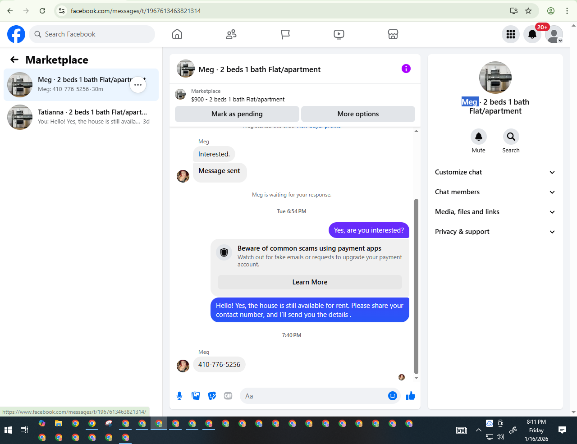Expand the Customize chat section
Screen dimensions: 577x444
pos(495,172)
